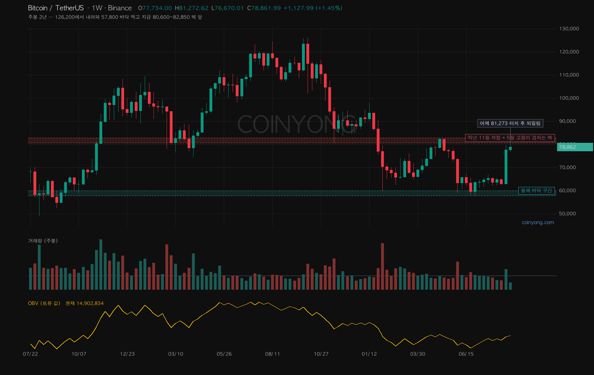The image size is (594, 375).
Task: Click the 130,000 price axis label
Action: (x=569, y=28)
